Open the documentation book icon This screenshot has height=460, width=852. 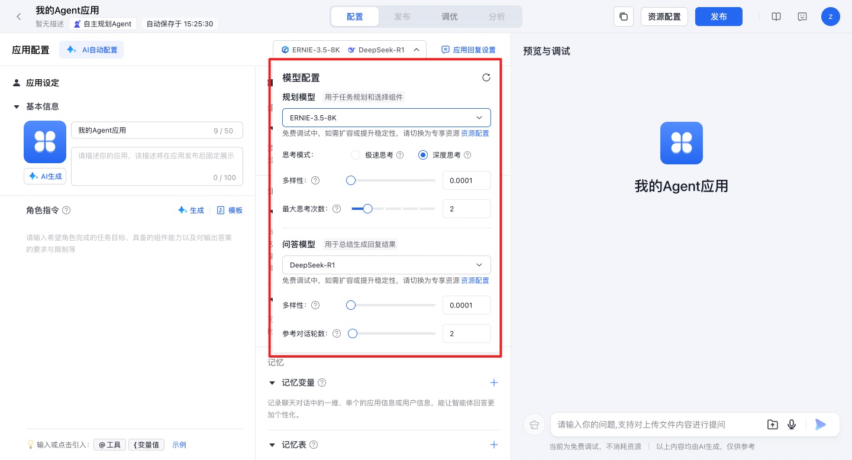coord(776,17)
